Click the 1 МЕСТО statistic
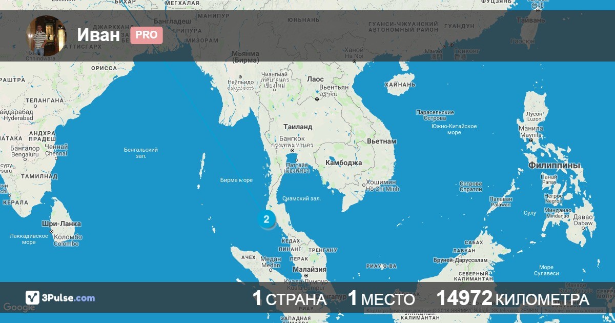The width and height of the screenshot is (615, 323). [x=381, y=298]
